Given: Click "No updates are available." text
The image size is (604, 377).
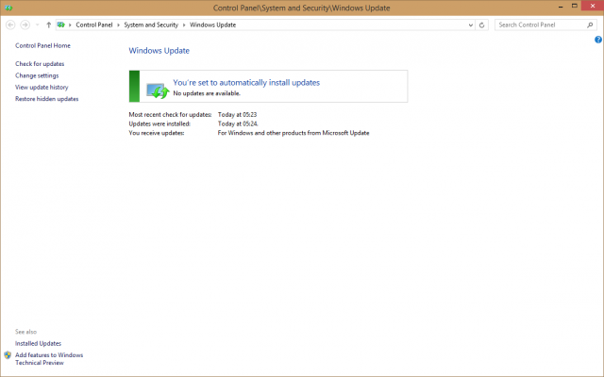Looking at the screenshot, I should pos(207,93).
